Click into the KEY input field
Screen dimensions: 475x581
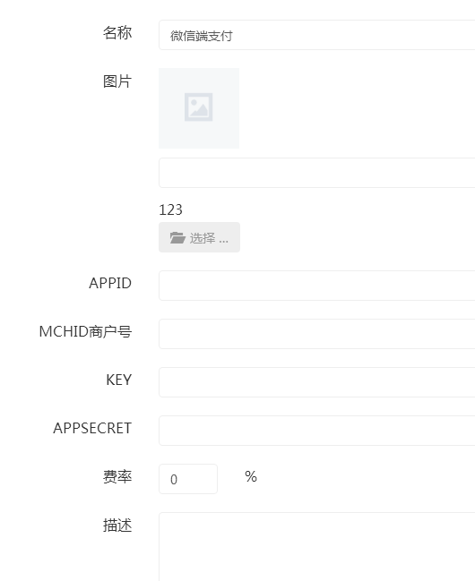pyautogui.click(x=317, y=382)
